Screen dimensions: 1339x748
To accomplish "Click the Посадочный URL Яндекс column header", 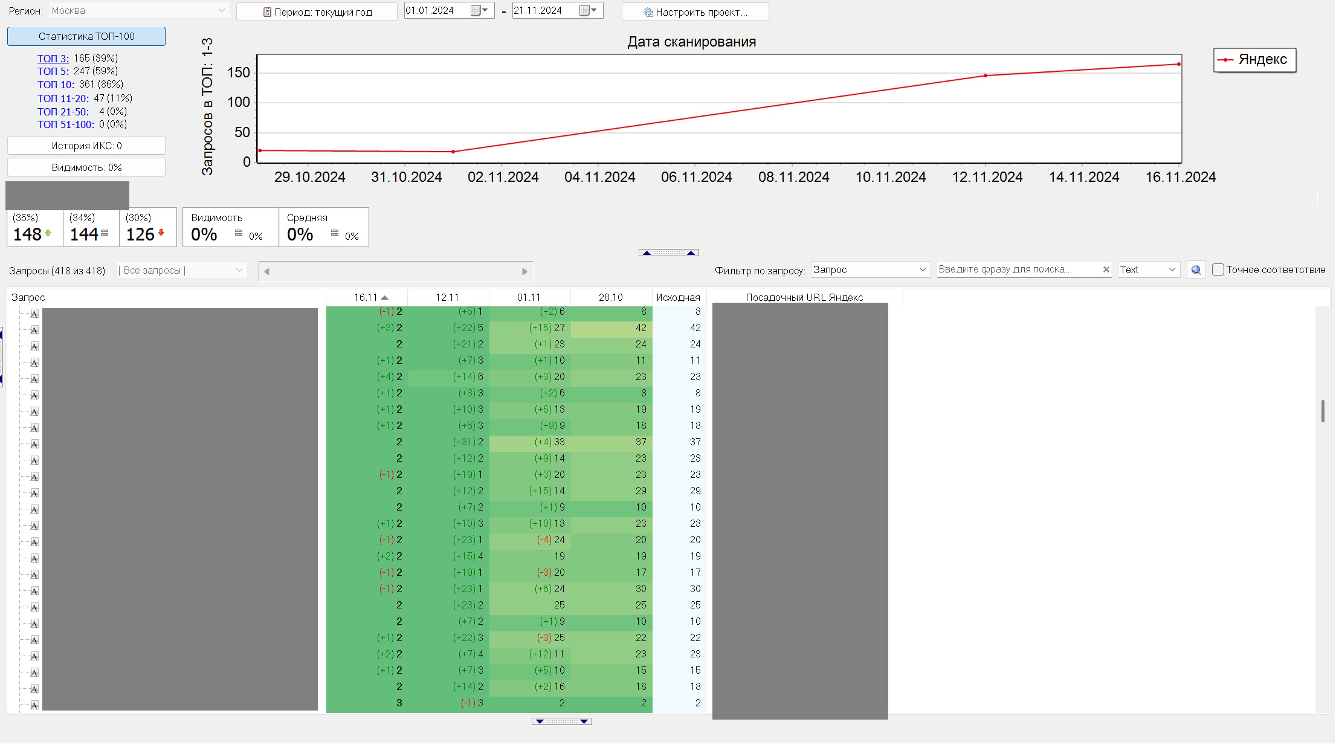I will click(804, 297).
